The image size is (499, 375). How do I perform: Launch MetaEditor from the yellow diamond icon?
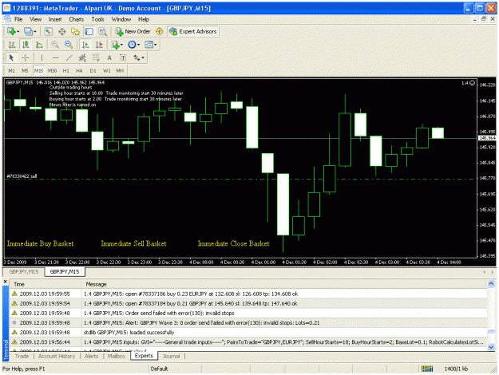tap(160, 31)
